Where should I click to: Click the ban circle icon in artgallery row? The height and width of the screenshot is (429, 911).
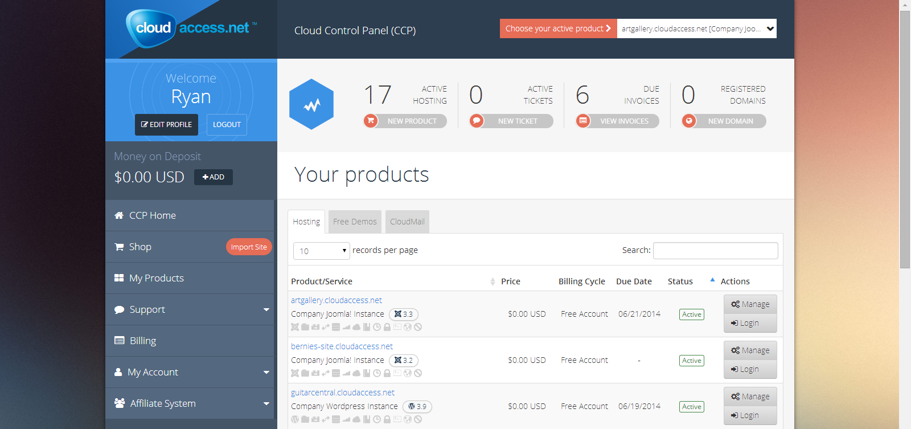(418, 327)
